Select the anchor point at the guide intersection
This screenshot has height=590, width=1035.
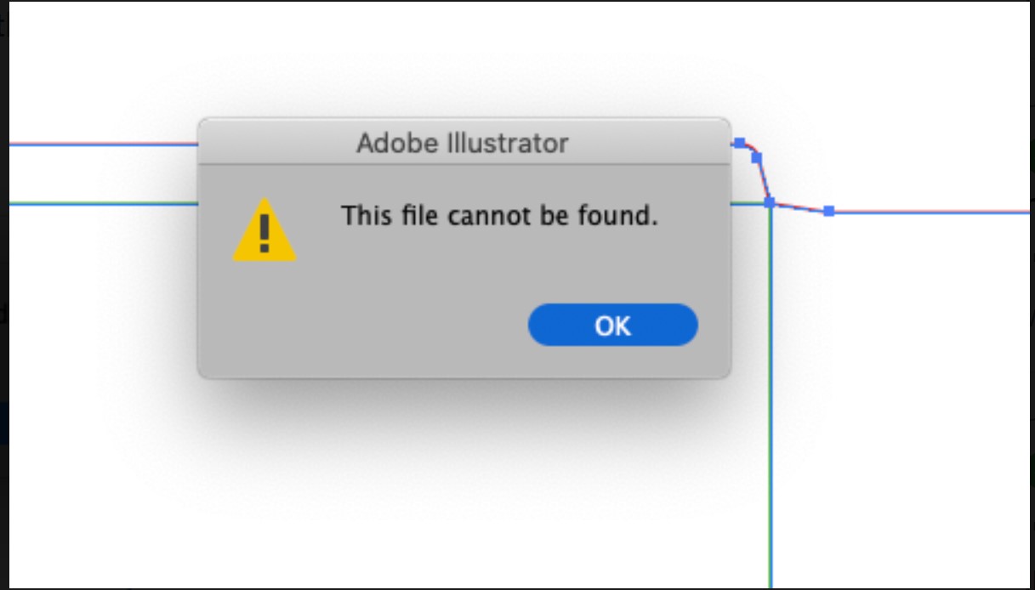(770, 202)
